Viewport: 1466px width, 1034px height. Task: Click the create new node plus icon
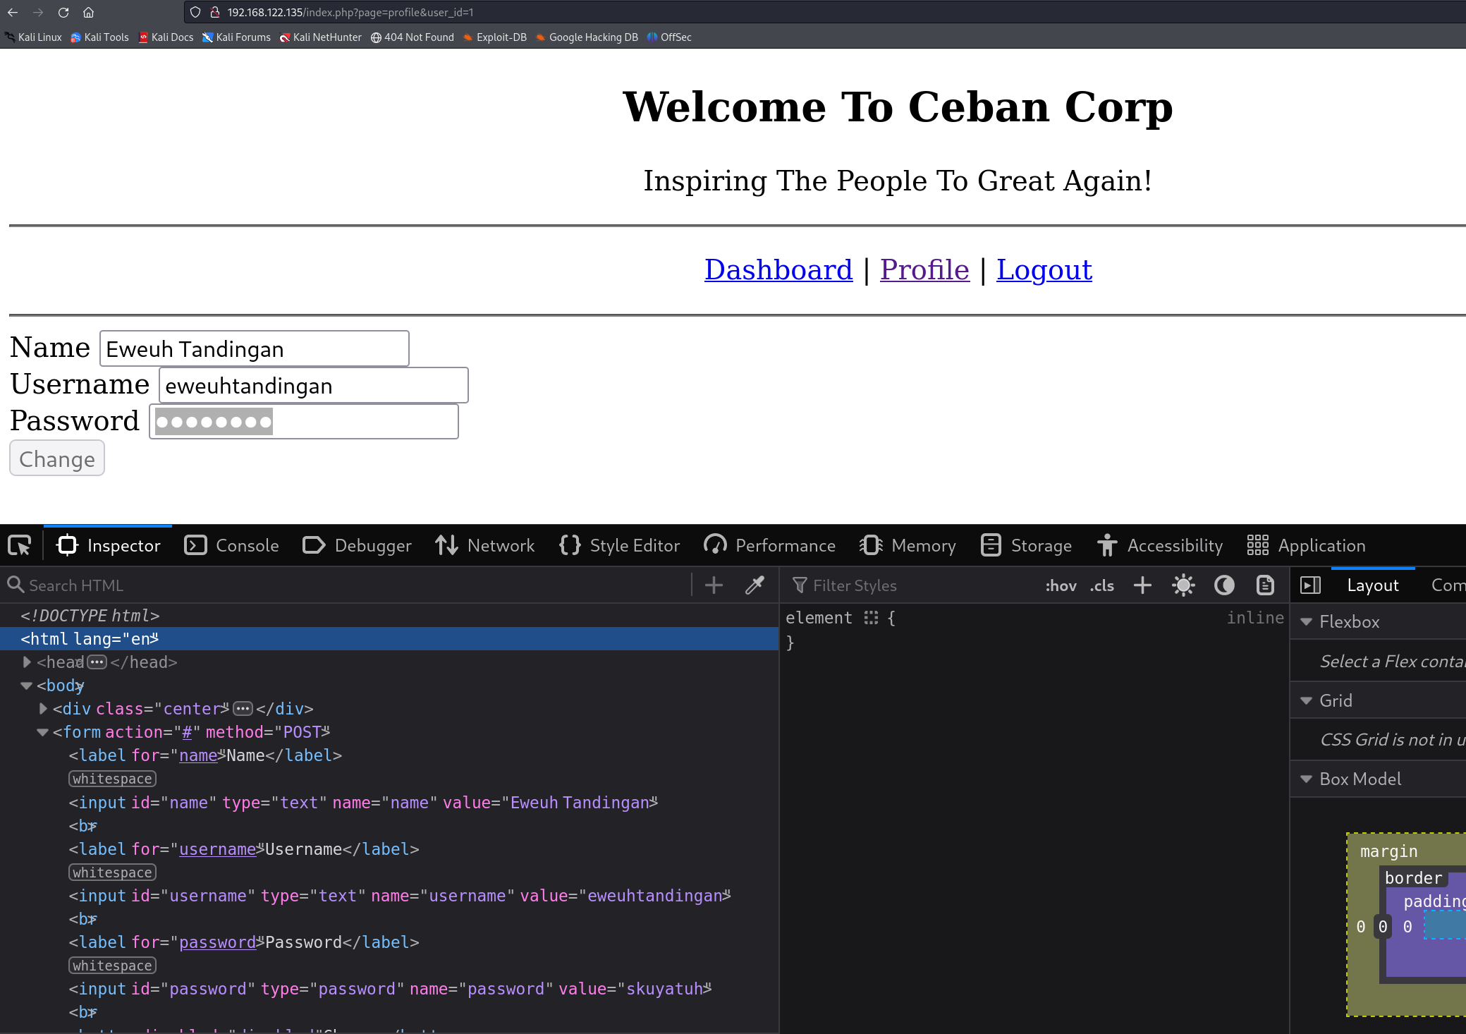tap(714, 585)
